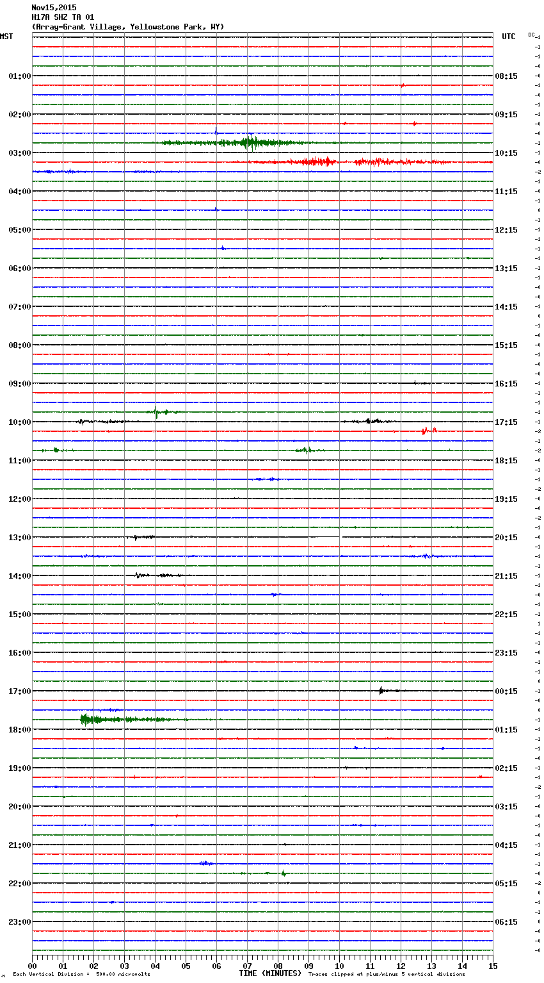Image resolution: width=544 pixels, height=983 pixels.
Task: Select the 11:00 MST time label
Action: 20,461
